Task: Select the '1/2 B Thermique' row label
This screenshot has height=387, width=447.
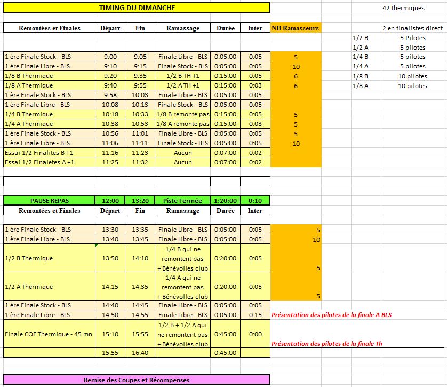Action: [49, 258]
